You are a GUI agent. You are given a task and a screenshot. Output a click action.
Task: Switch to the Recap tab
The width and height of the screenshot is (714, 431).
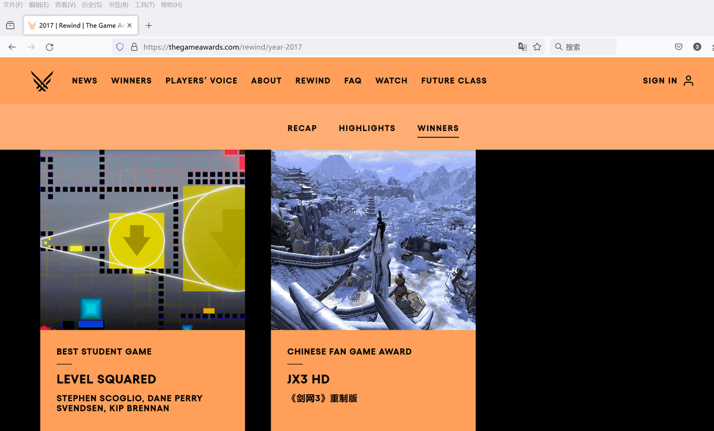[x=302, y=128]
